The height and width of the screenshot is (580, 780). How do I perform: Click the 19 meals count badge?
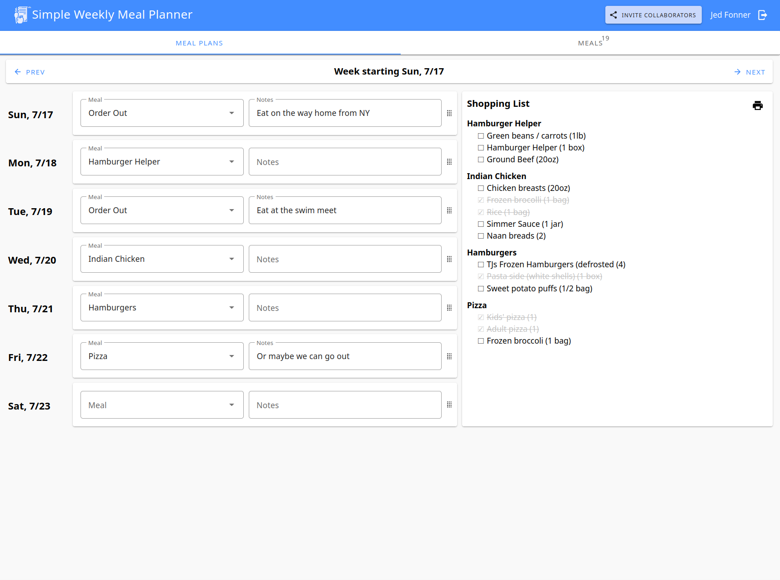[x=605, y=38]
